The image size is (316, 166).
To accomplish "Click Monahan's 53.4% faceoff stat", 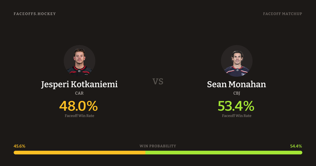I will coord(236,106).
